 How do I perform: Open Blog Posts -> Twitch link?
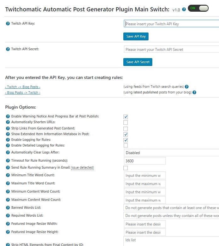tap(23, 93)
